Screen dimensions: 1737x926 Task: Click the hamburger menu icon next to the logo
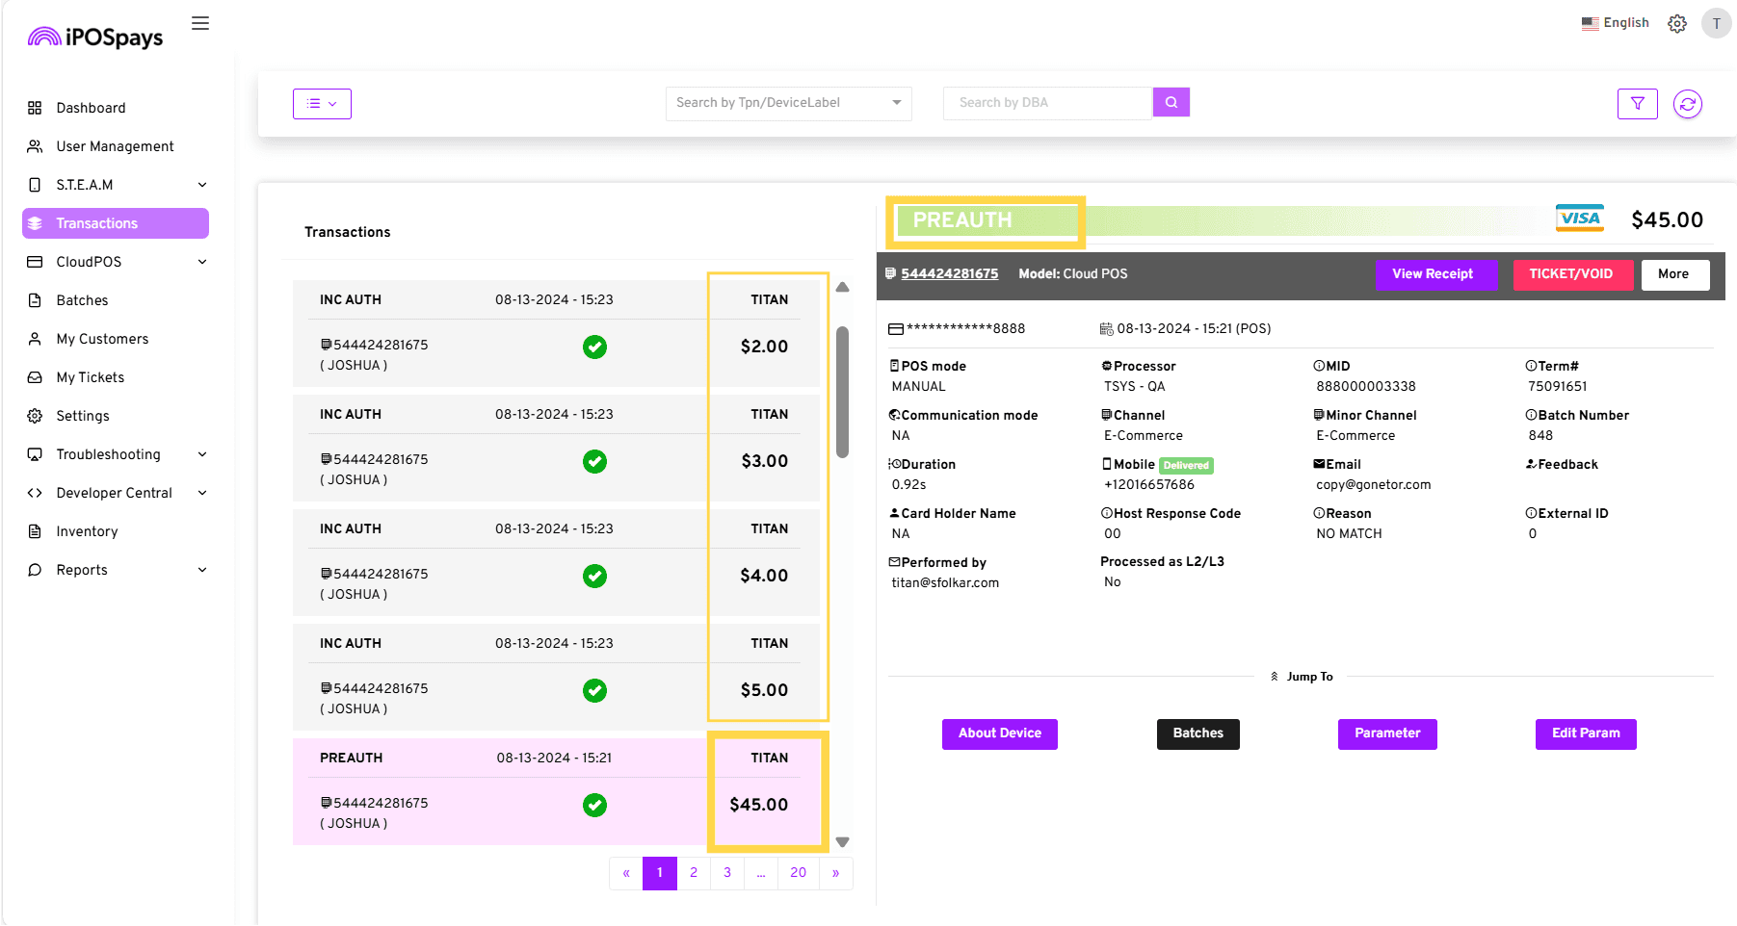[200, 23]
